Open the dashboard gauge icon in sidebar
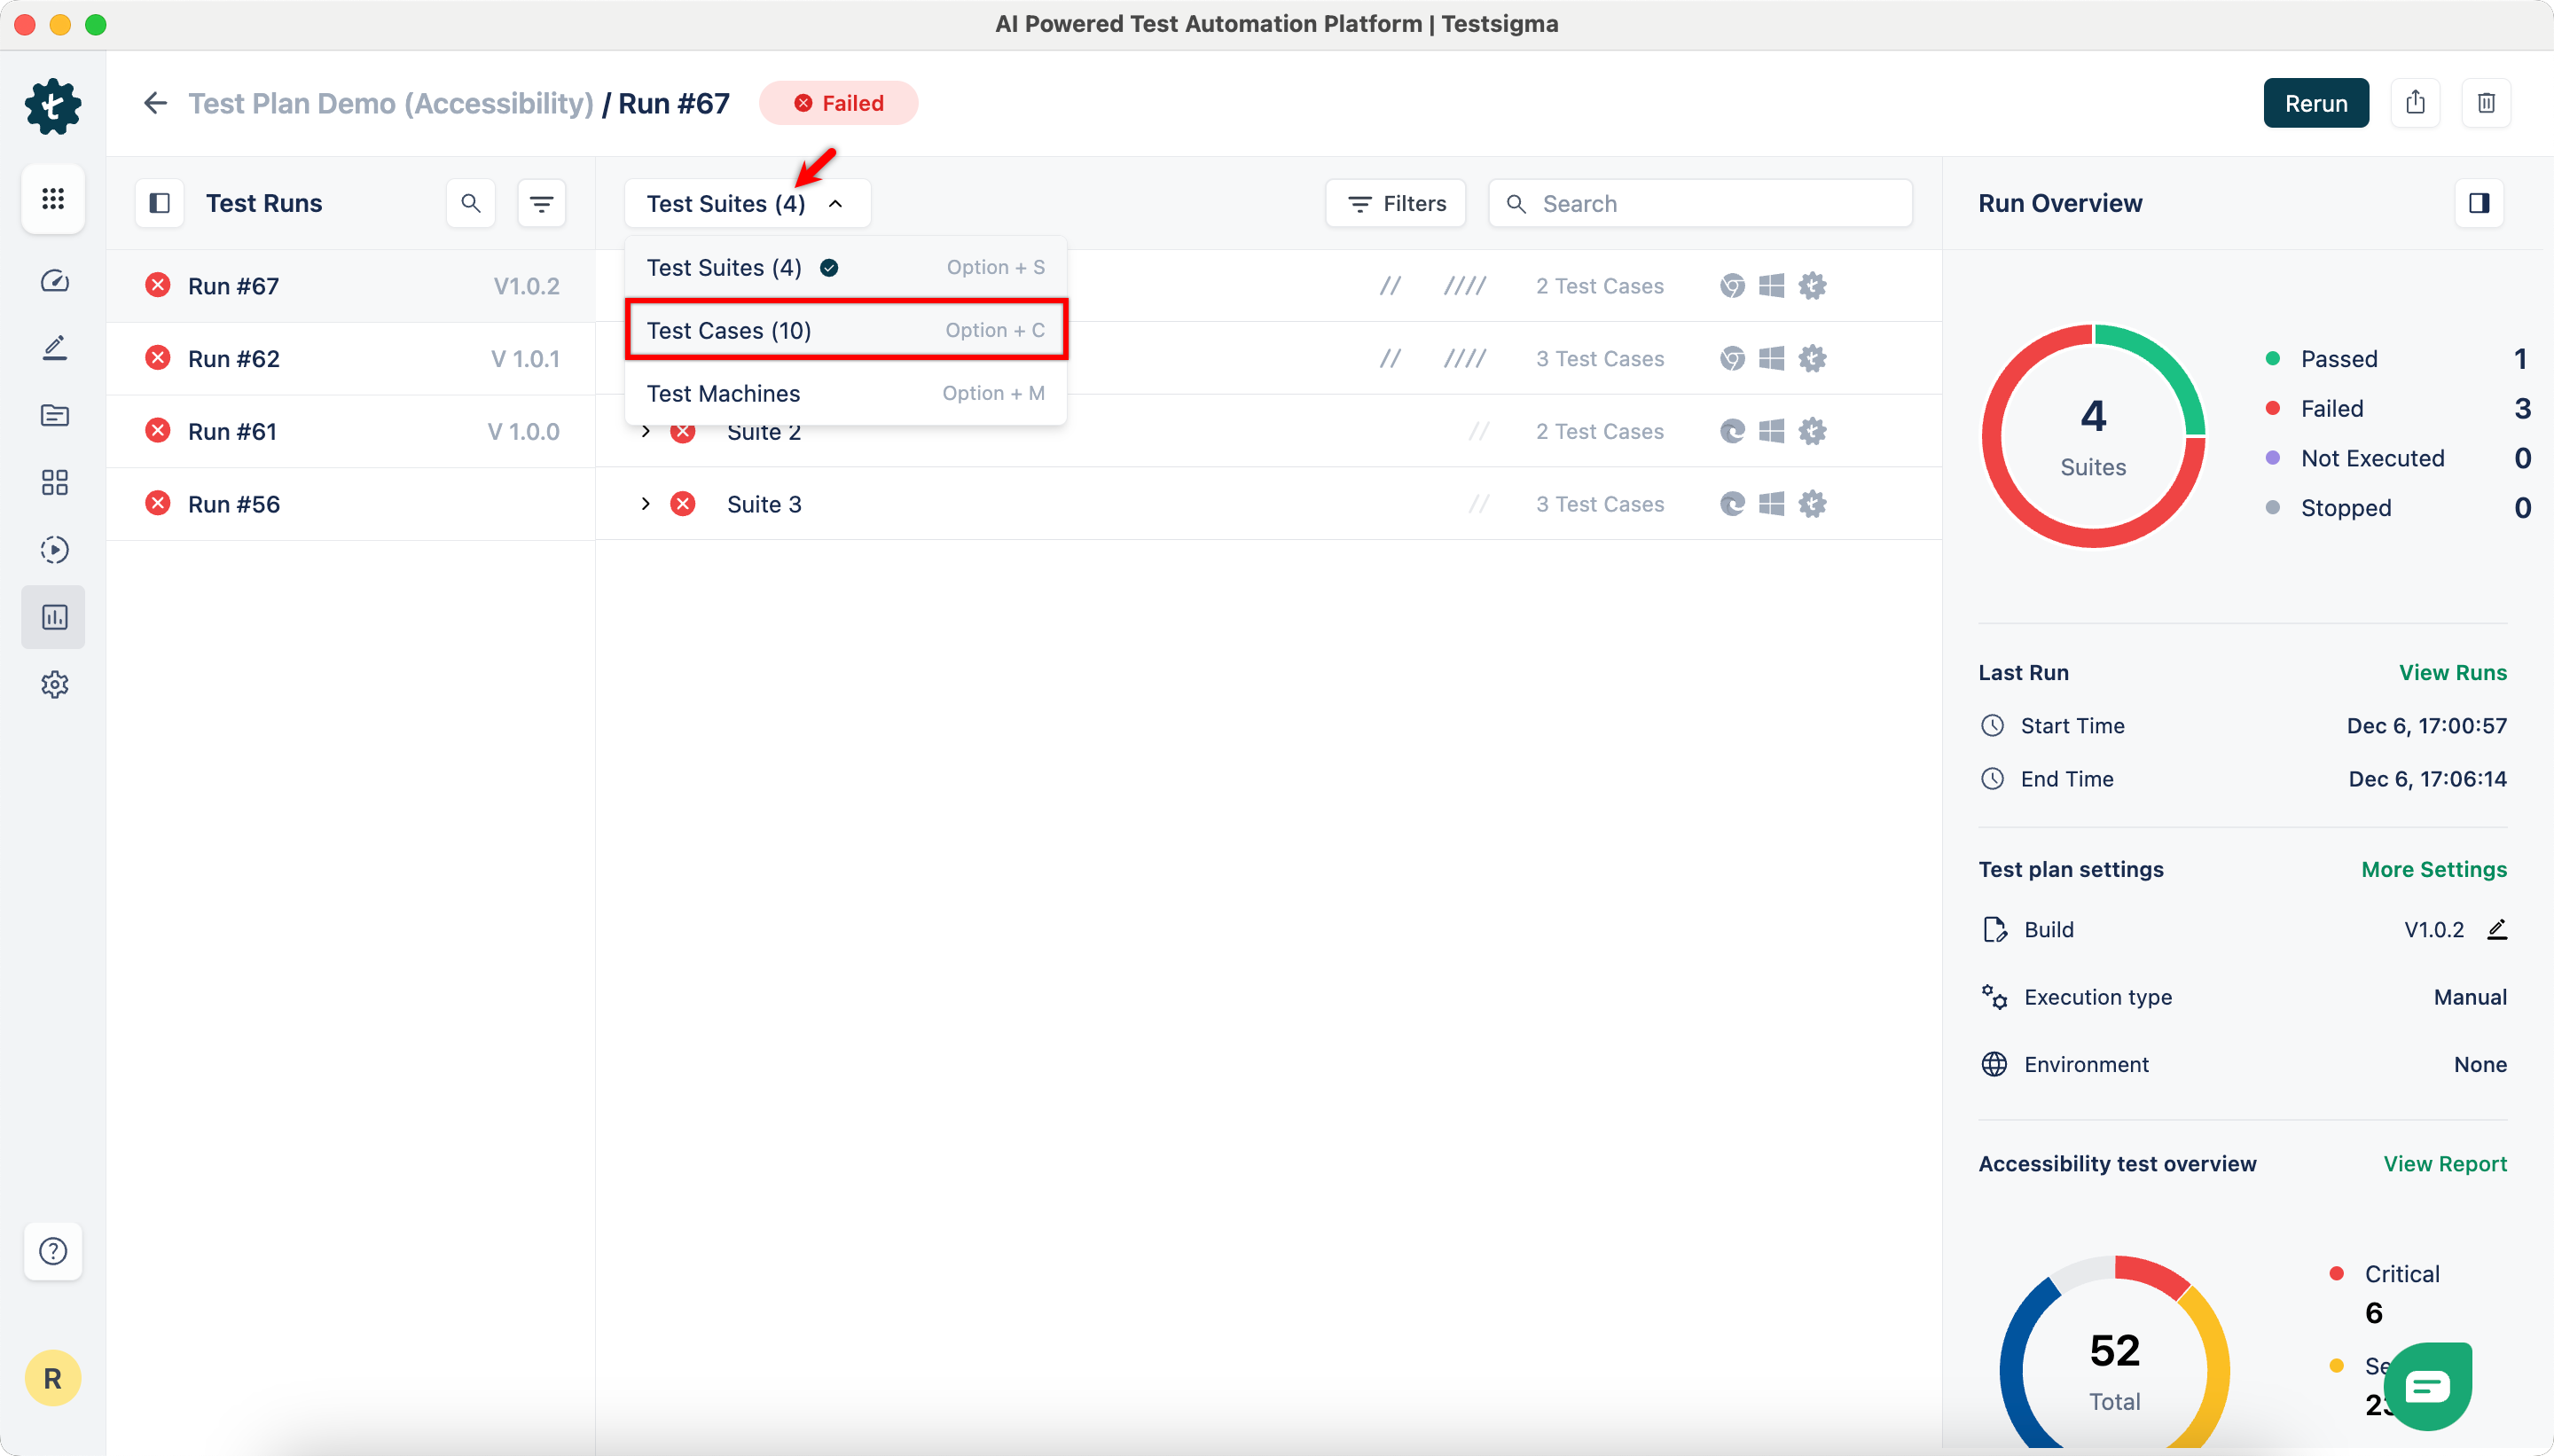This screenshot has height=1456, width=2554. point(54,281)
